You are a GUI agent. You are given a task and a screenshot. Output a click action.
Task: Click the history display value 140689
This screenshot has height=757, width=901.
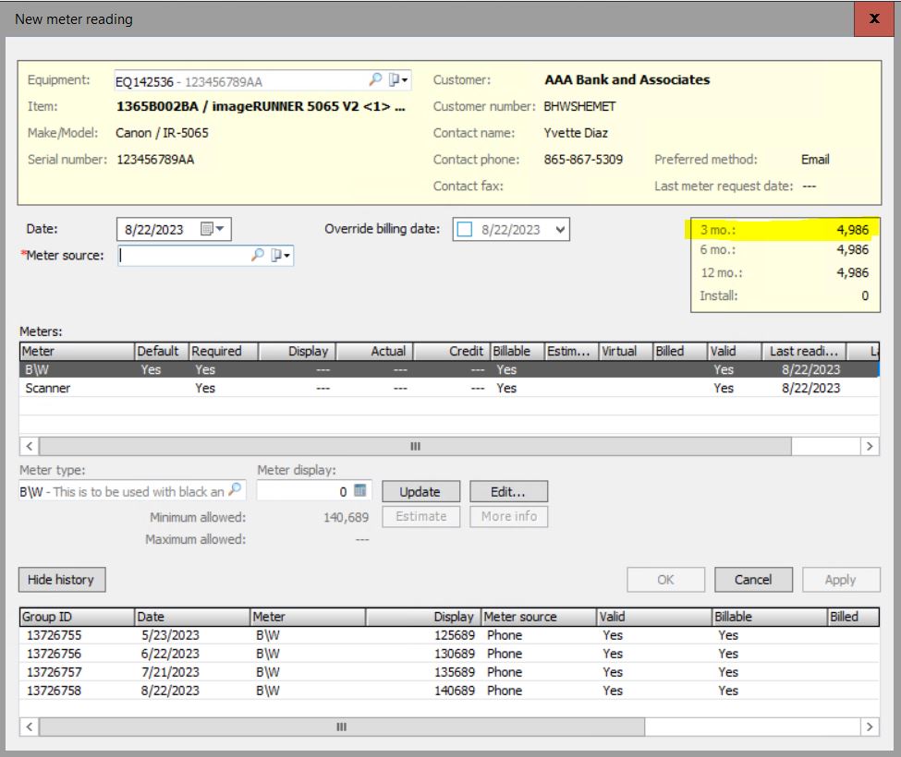point(455,691)
